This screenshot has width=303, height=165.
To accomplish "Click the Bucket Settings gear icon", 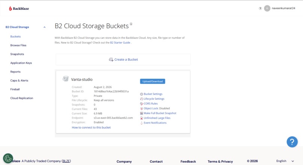I will pos(141,94).
